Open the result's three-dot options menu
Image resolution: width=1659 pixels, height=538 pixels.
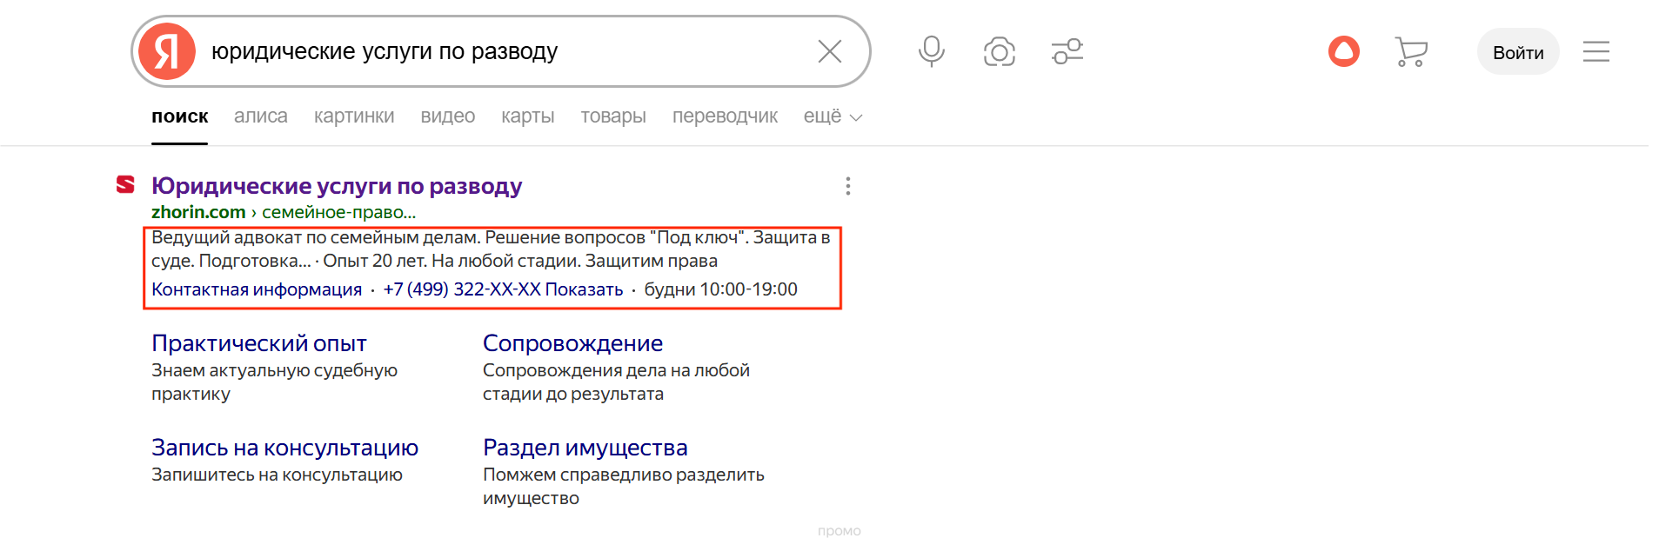point(847,186)
